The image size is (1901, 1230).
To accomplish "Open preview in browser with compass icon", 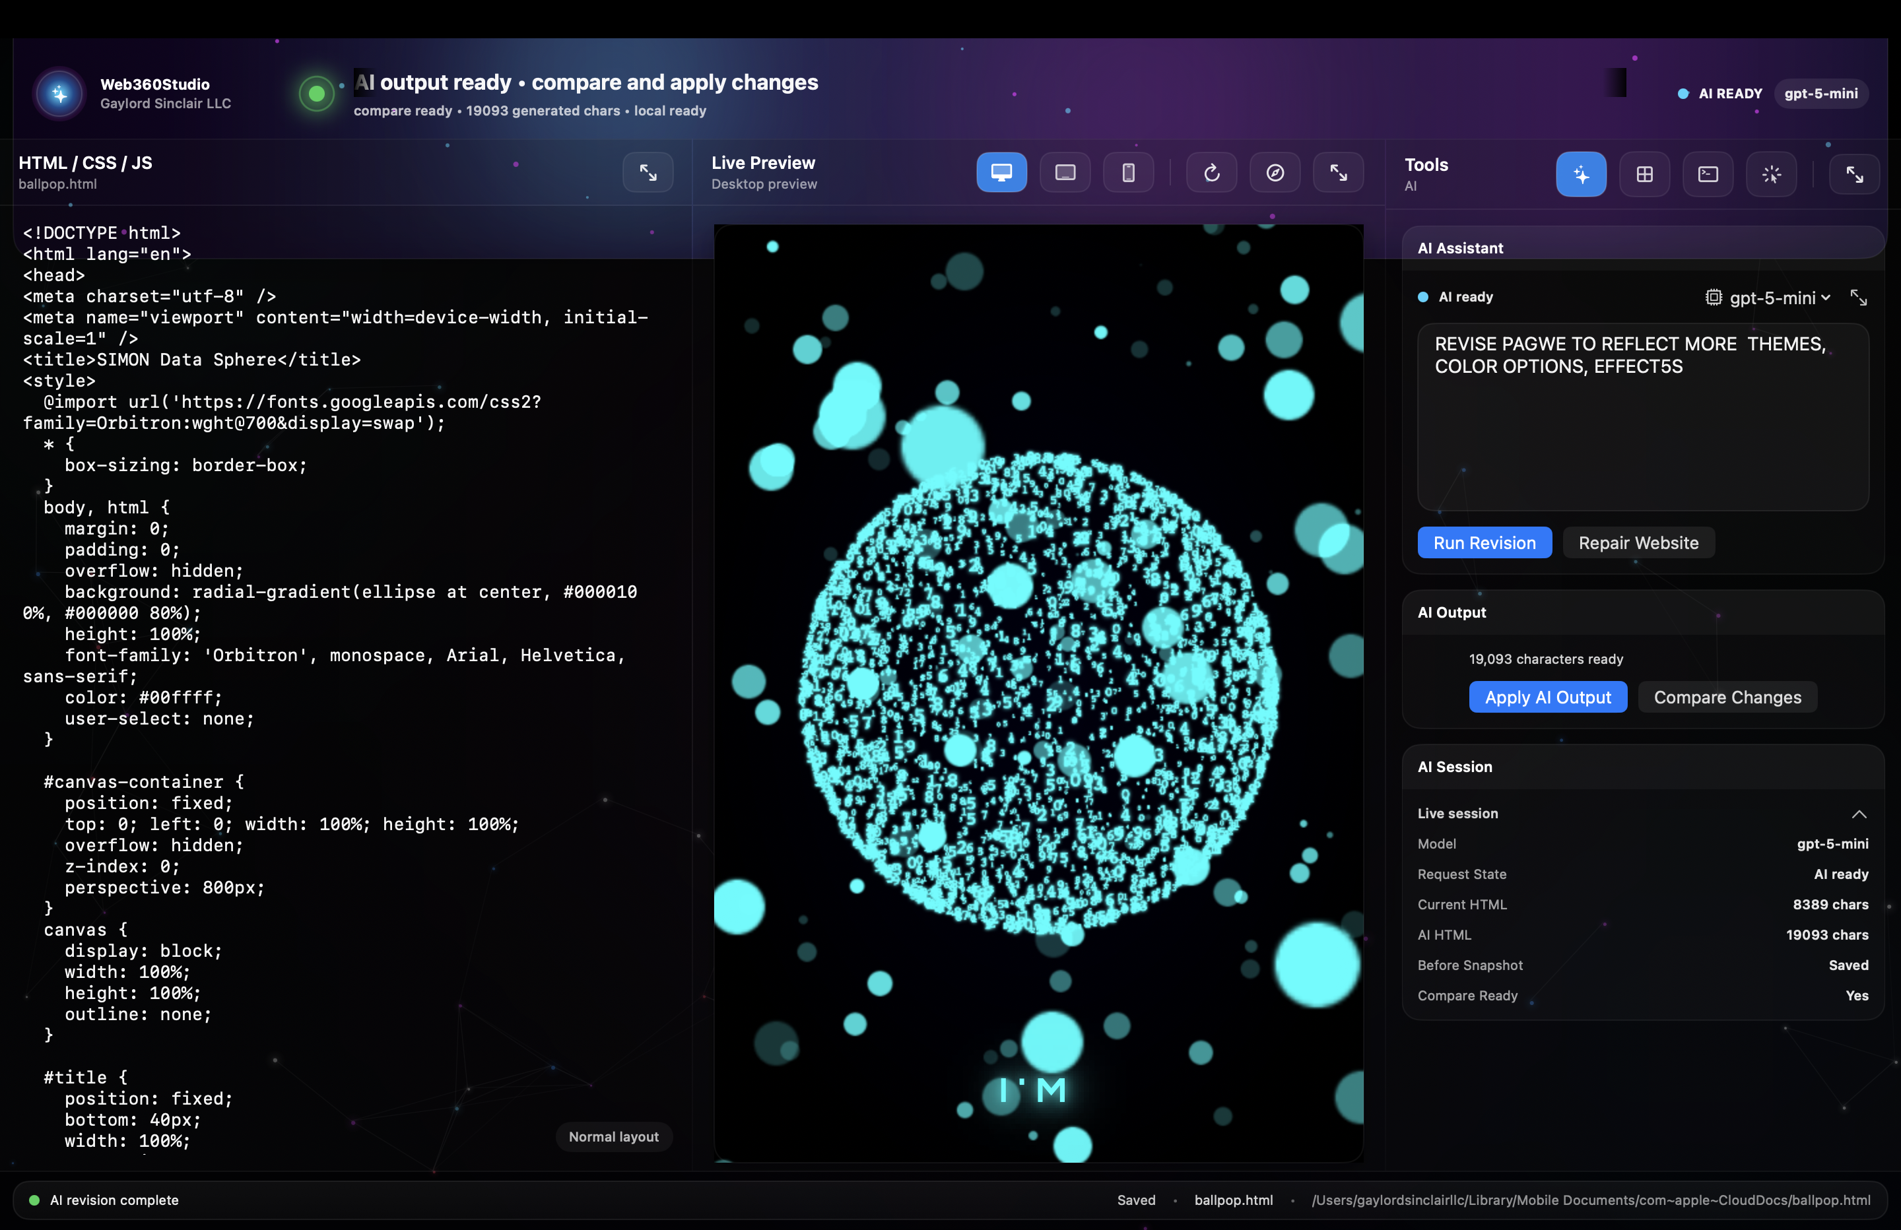I will (x=1275, y=172).
